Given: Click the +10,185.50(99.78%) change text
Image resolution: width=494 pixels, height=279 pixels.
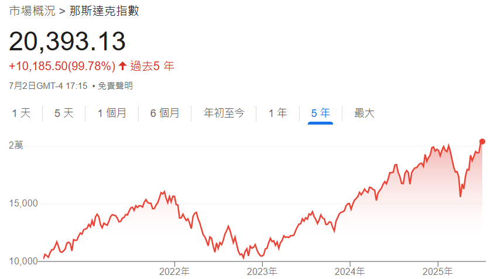Looking at the screenshot, I should pyautogui.click(x=62, y=66).
